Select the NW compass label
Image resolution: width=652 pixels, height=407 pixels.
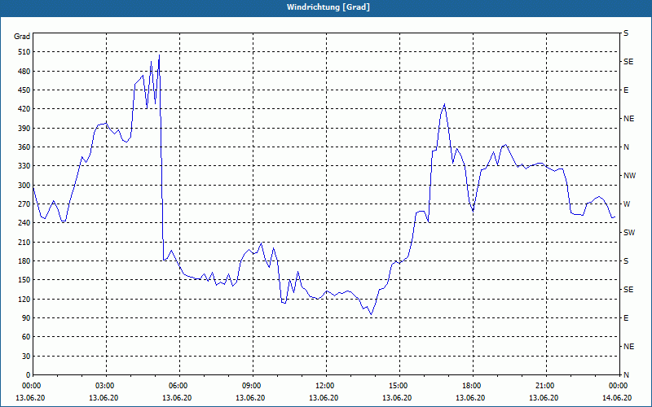[629, 176]
